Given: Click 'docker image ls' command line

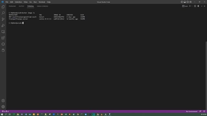Looking at the screenshot, I should (22, 13).
